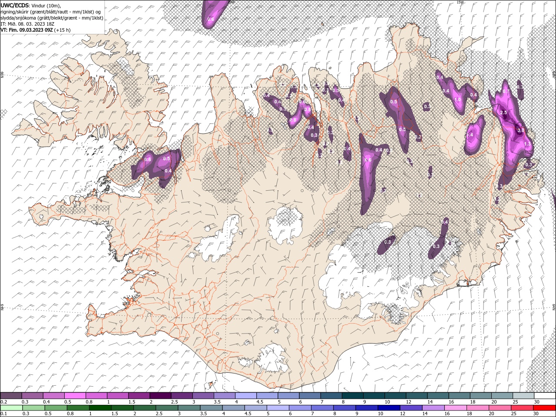Select the upper legend swatch between 4 and 4.5
Screen dimensions: 556x417
pos(246,396)
